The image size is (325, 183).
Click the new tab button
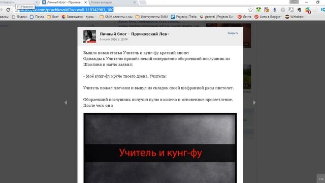click(x=143, y=2)
